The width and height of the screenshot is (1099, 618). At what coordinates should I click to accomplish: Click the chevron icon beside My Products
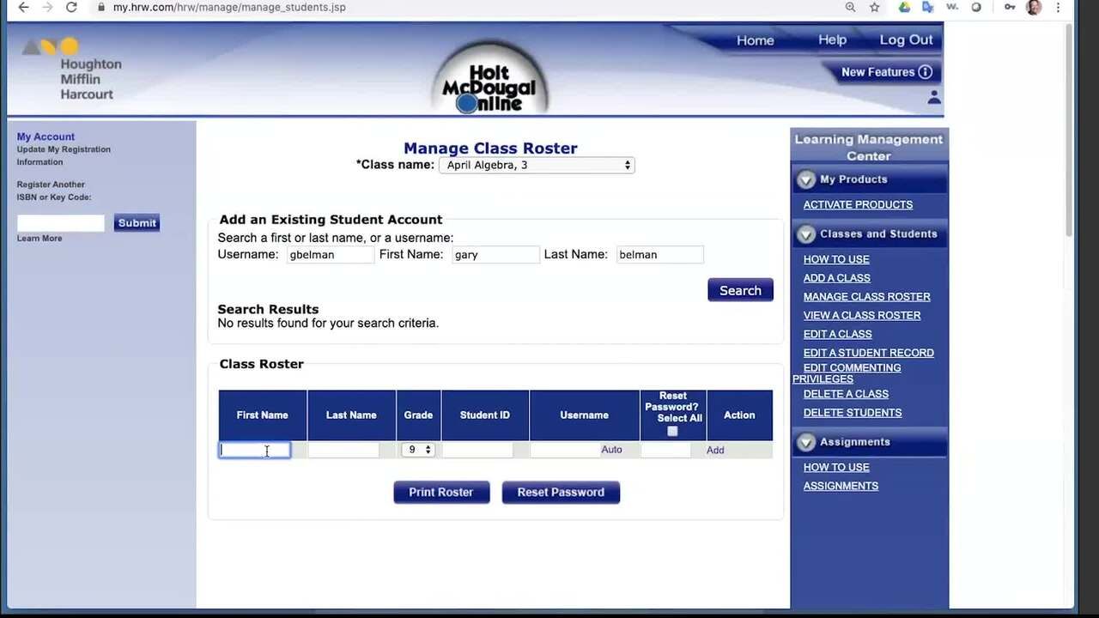click(x=805, y=179)
